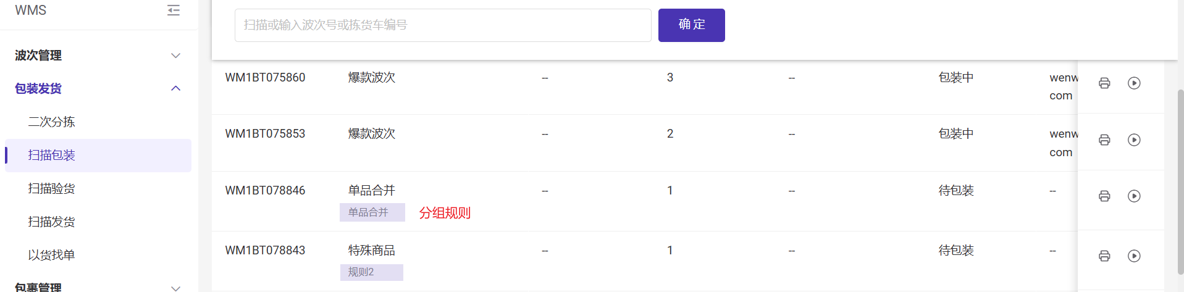1184x292 pixels.
Task: Click play icon for wave WM1BT078843
Action: coord(1134,256)
